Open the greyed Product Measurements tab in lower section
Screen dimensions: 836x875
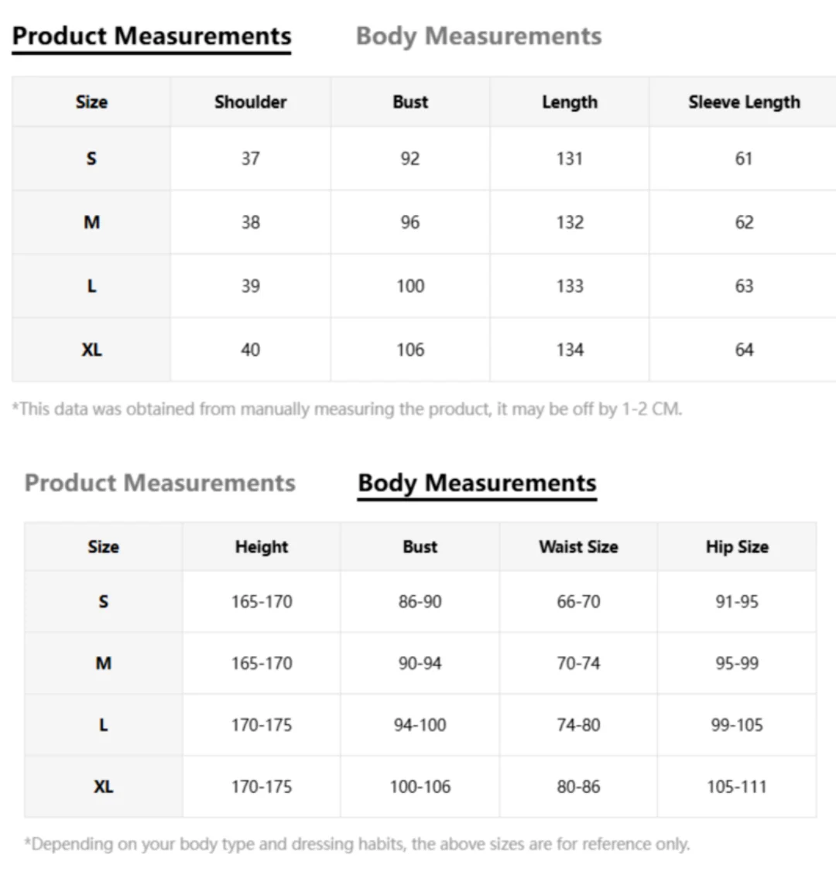[160, 484]
